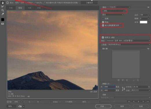This screenshot has height=109, width=151.
Task: Click the animation play button
Action: coord(139,101)
